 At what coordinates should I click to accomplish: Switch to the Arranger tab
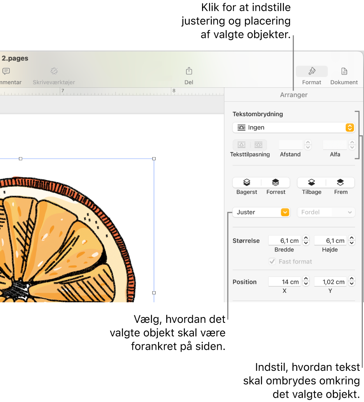(x=294, y=95)
